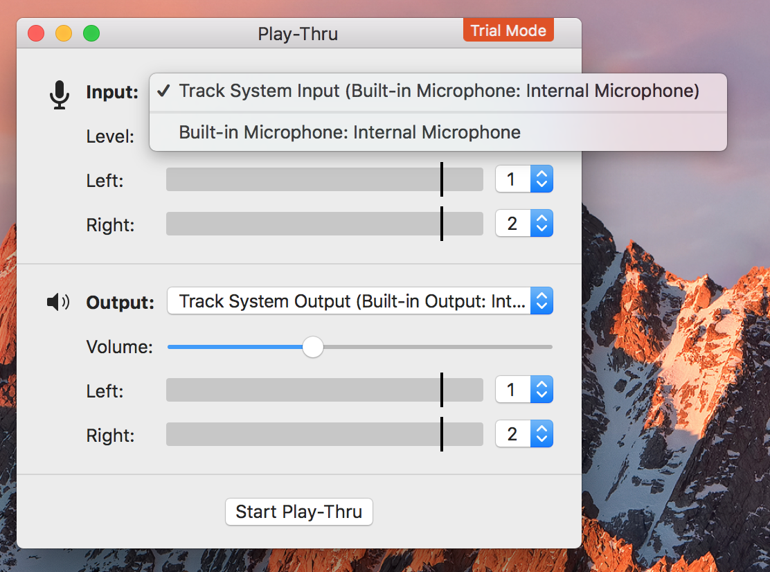Viewport: 770px width, 572px height.
Task: Choose Built-in Microphone: Internal Microphone option
Action: pyautogui.click(x=438, y=132)
